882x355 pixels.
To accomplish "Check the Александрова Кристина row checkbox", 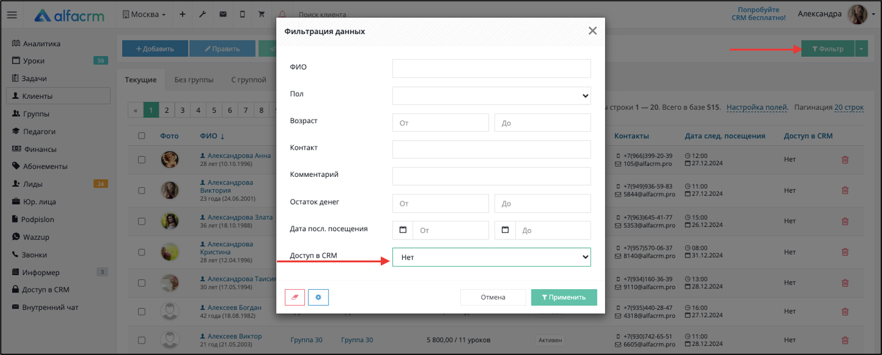I will pyautogui.click(x=141, y=252).
